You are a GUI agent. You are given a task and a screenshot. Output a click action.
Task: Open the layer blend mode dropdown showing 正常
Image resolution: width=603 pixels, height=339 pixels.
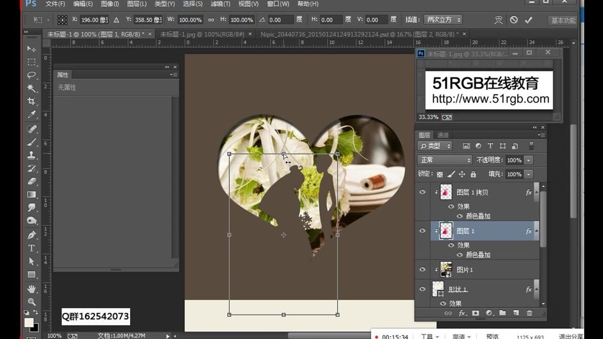click(x=444, y=160)
